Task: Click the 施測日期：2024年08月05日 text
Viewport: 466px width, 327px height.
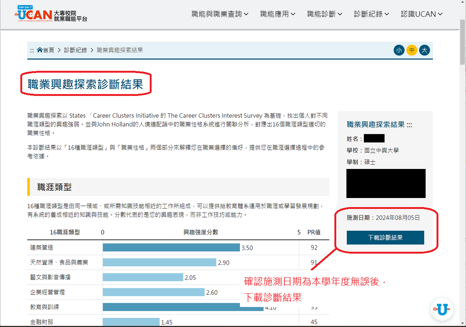Action: pos(383,218)
